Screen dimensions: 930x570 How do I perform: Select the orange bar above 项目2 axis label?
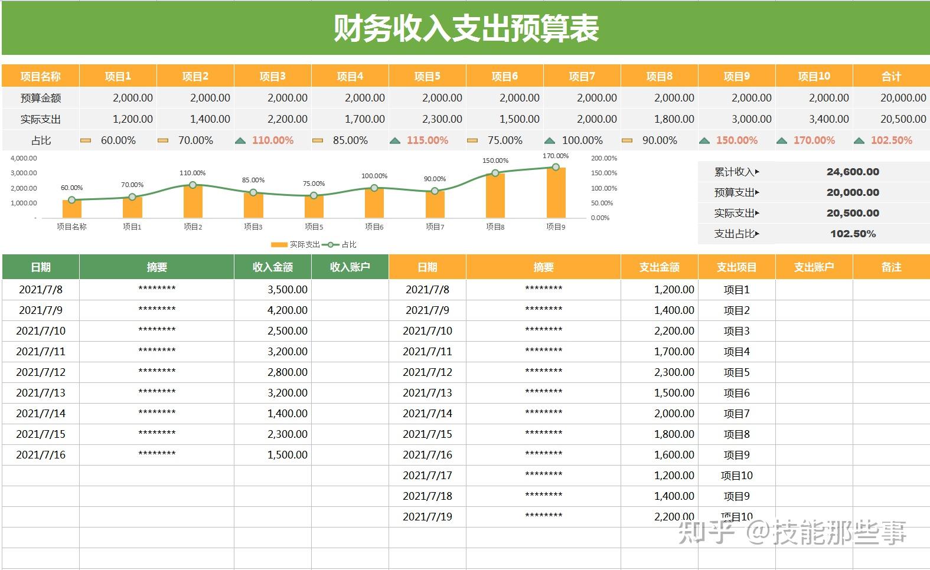coord(192,202)
